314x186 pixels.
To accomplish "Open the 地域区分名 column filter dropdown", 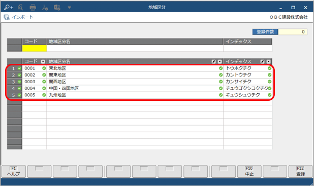I will [x=220, y=61].
